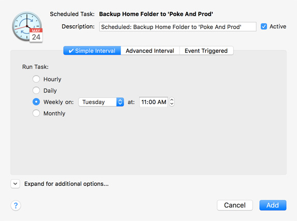Click the 11:00 AM time field
Image resolution: width=297 pixels, height=221 pixels.
[154, 102]
